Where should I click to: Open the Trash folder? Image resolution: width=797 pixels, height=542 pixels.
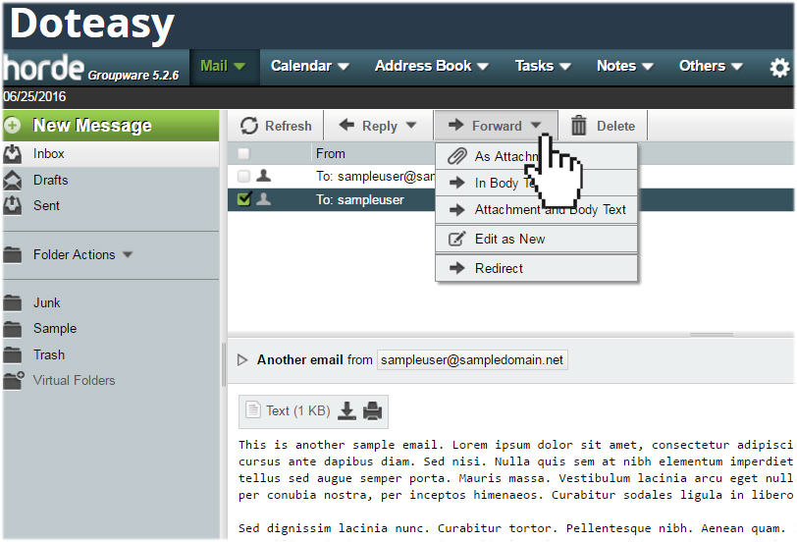click(111, 354)
